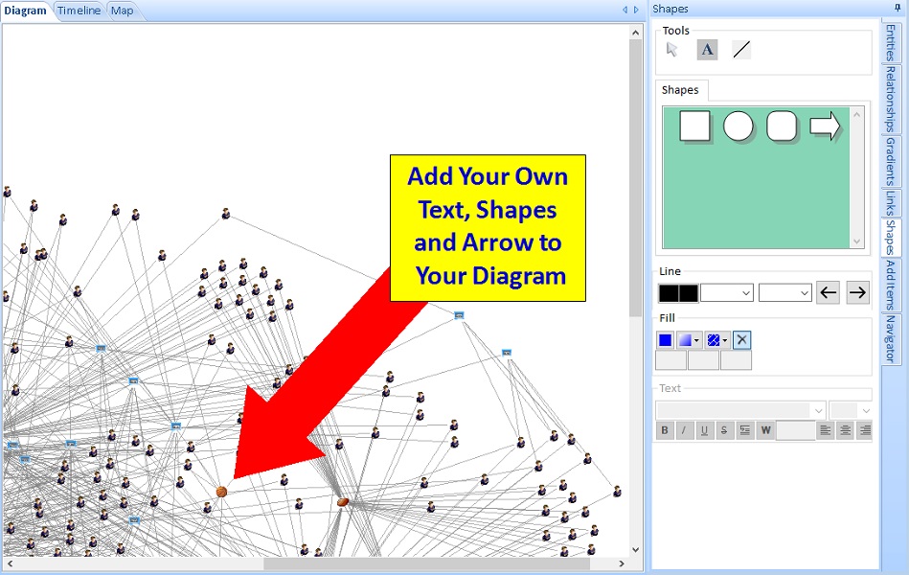The width and height of the screenshot is (909, 575).
Task: Select the Line drawing tool
Action: 739,49
